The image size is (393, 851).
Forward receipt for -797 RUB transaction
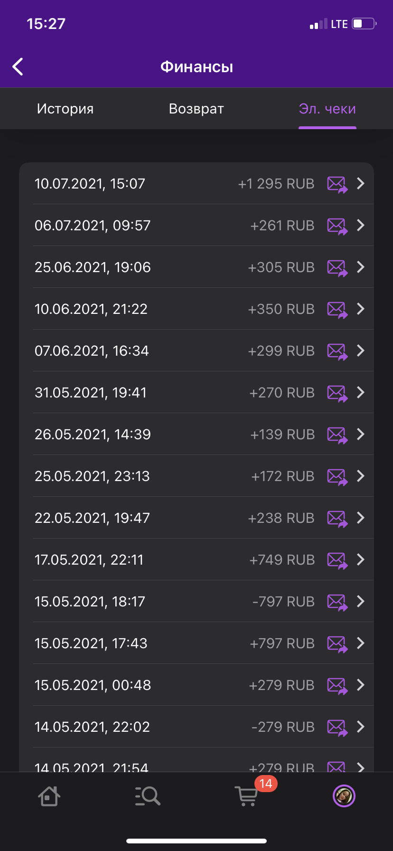tap(337, 602)
